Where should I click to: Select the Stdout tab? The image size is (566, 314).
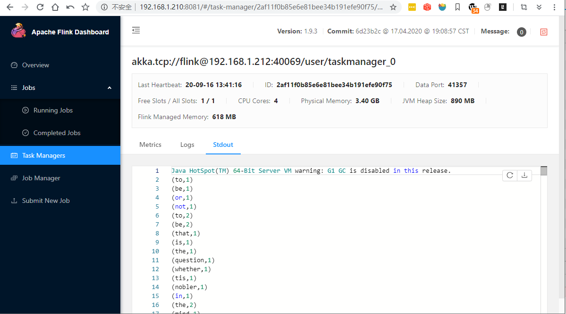point(223,145)
